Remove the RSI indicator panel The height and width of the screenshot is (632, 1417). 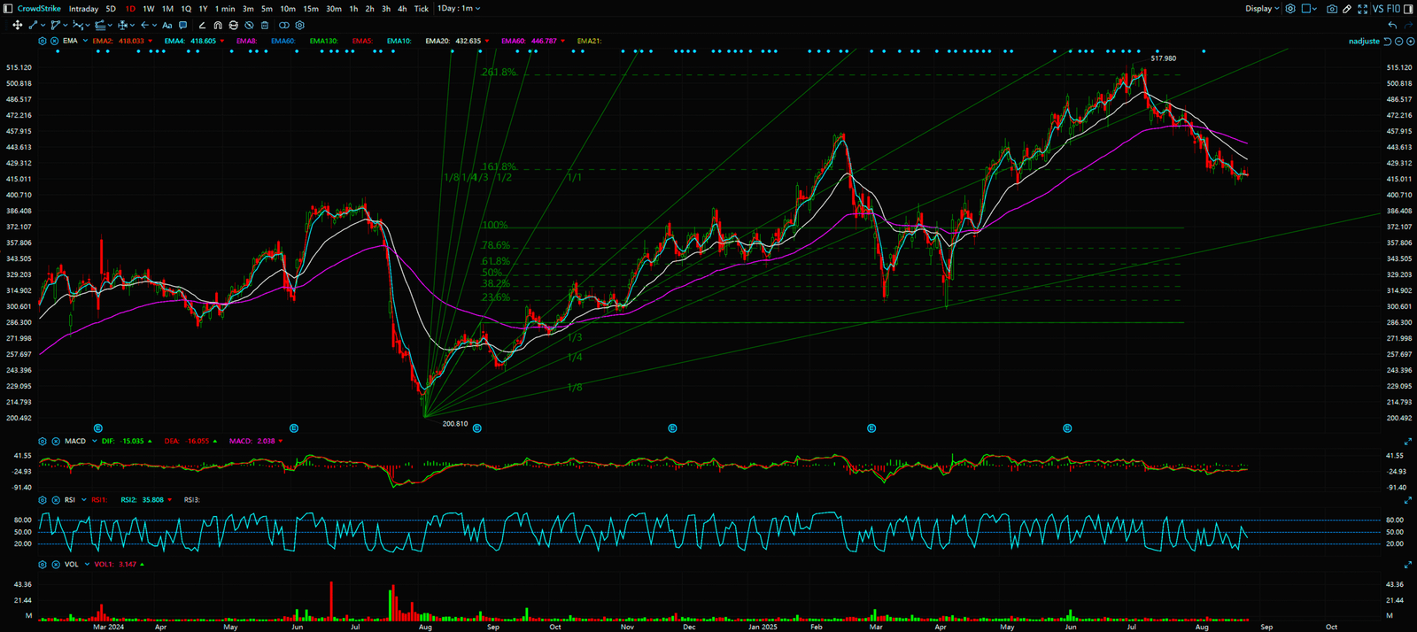[54, 500]
